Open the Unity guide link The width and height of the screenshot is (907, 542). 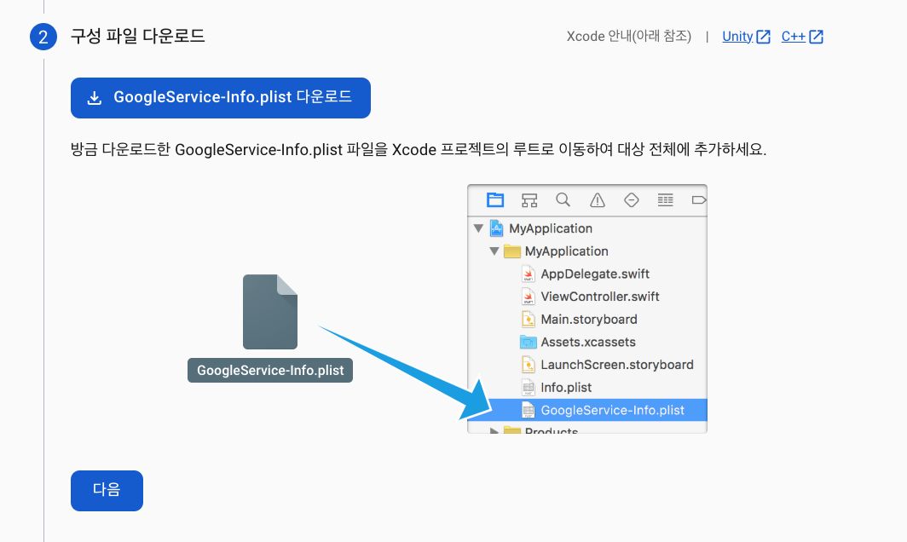tap(737, 37)
